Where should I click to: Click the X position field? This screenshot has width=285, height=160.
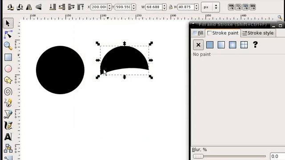(99, 7)
